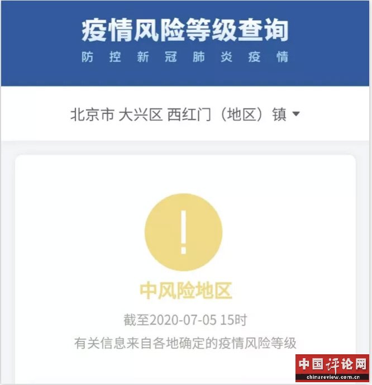The image size is (372, 385).
Task: Tap the 15时 hour text
Action: pyautogui.click(x=233, y=320)
